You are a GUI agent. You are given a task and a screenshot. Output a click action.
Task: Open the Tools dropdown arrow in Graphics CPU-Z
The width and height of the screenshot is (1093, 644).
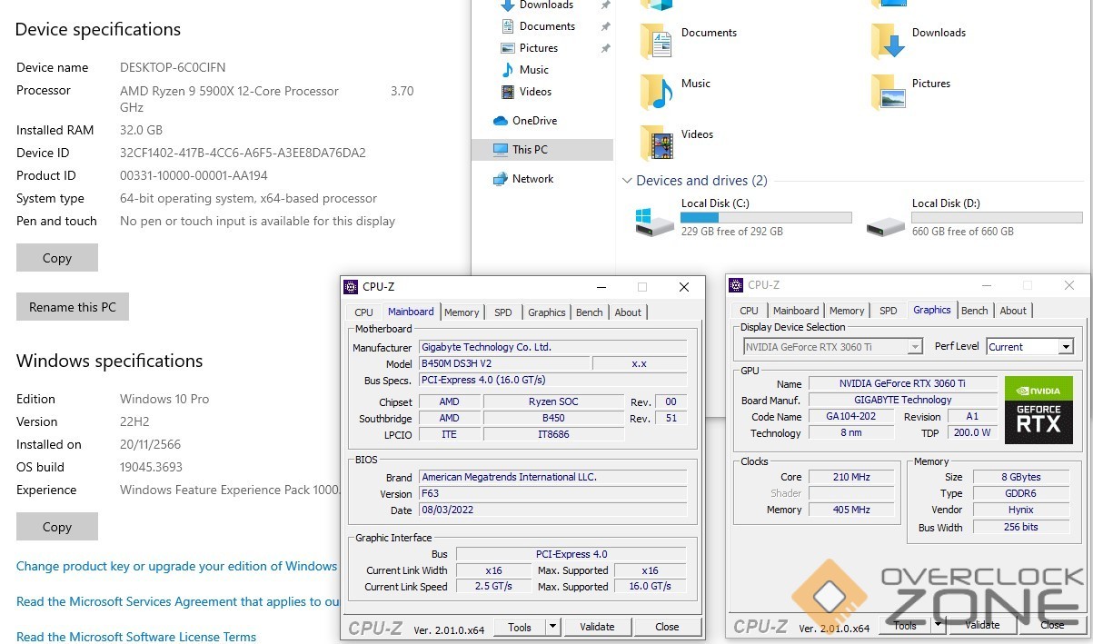click(x=939, y=625)
